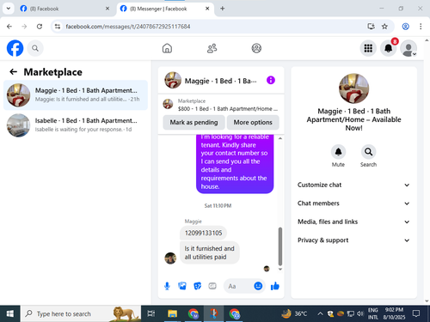430x322 pixels.
Task: Open the Windows notification center icon
Action: pyautogui.click(x=416, y=313)
